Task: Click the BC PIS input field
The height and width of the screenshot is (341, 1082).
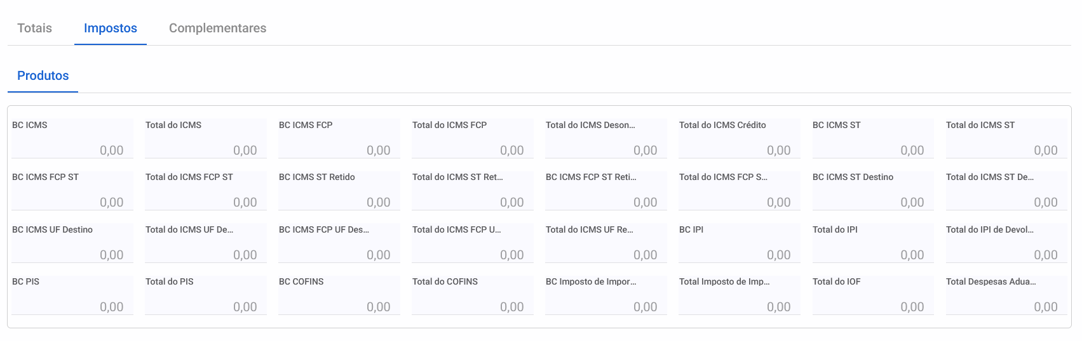Action: pyautogui.click(x=72, y=295)
